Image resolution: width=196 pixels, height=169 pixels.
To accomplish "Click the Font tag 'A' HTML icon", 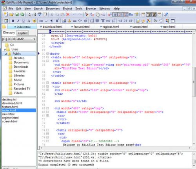I will [x=29, y=21].
